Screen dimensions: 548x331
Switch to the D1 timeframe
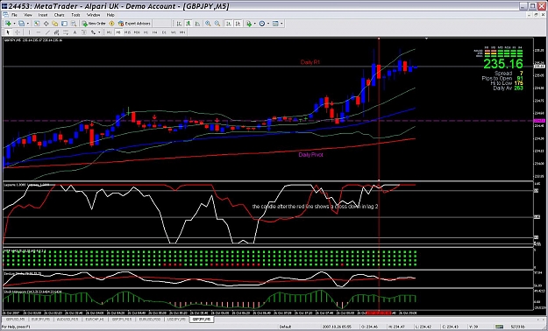click(164, 32)
